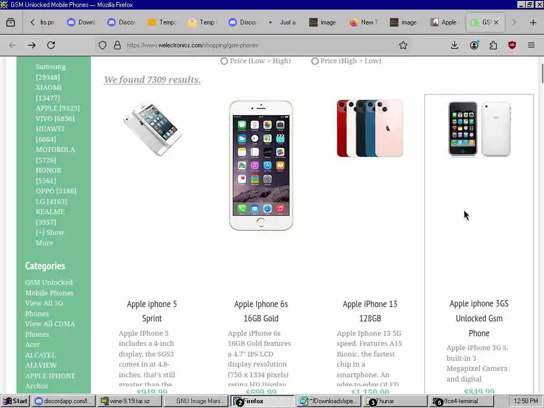Image resolution: width=544 pixels, height=408 pixels.
Task: Switch to the first Temp mail tab
Action: (163, 22)
